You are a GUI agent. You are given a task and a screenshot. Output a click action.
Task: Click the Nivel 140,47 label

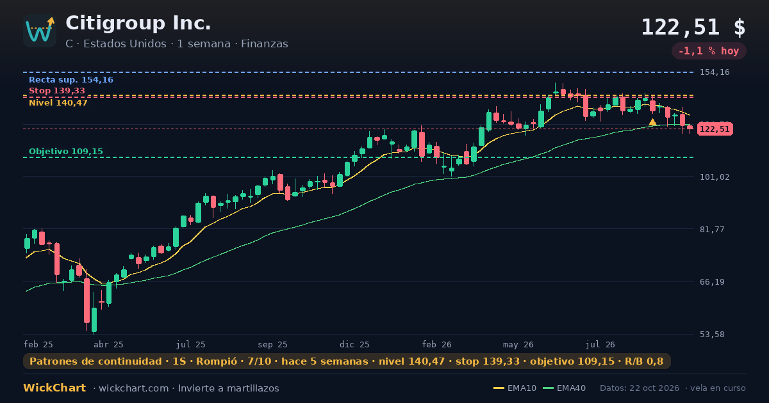[58, 102]
